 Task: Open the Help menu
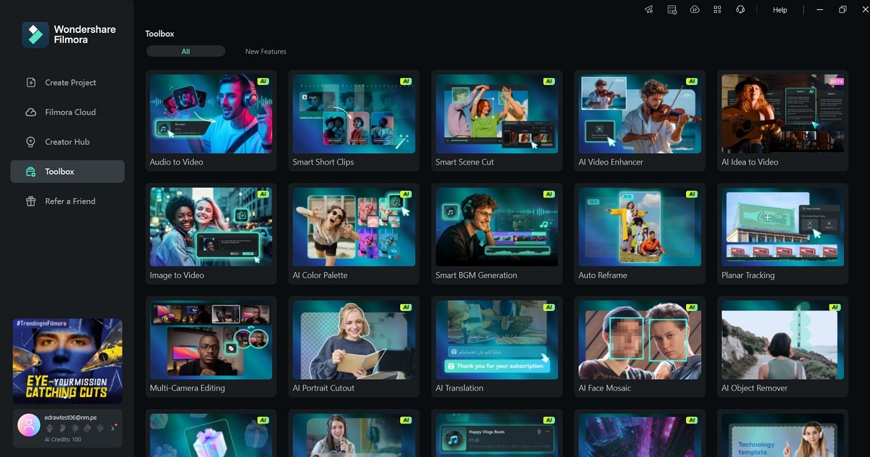pos(780,10)
